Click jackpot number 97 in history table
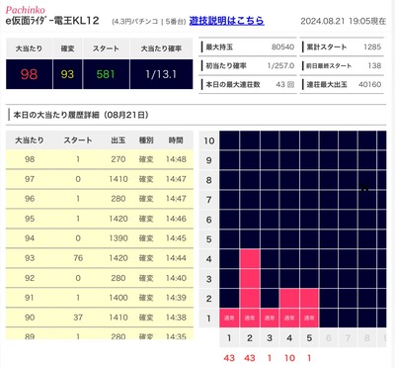Screen dimensions: 395x368 (x=30, y=179)
